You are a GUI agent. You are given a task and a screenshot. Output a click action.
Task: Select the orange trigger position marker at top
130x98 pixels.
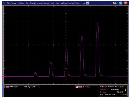tap(66, 6)
